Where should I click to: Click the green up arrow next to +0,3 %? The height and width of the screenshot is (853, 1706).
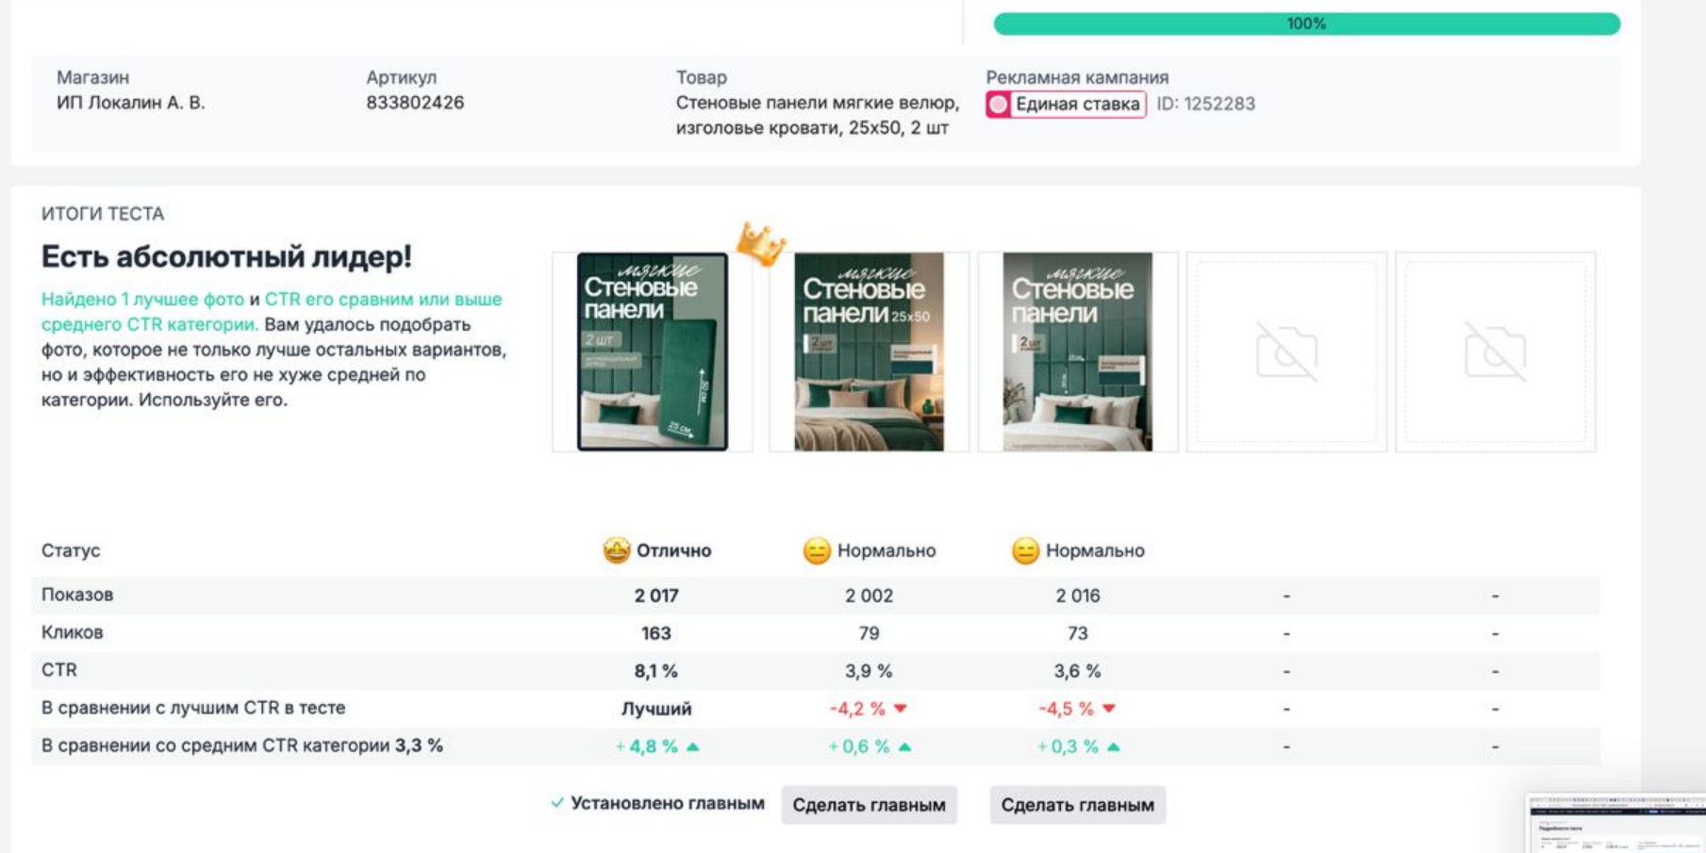coord(1114,747)
